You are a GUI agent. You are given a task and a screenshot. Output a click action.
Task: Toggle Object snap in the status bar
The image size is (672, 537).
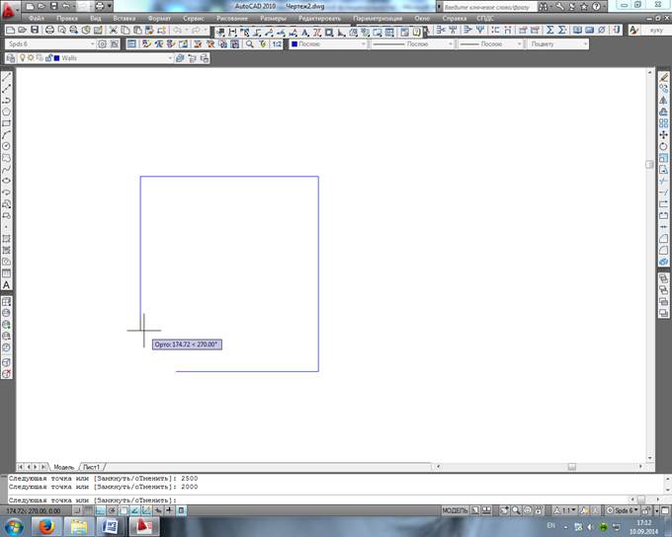coord(123,510)
